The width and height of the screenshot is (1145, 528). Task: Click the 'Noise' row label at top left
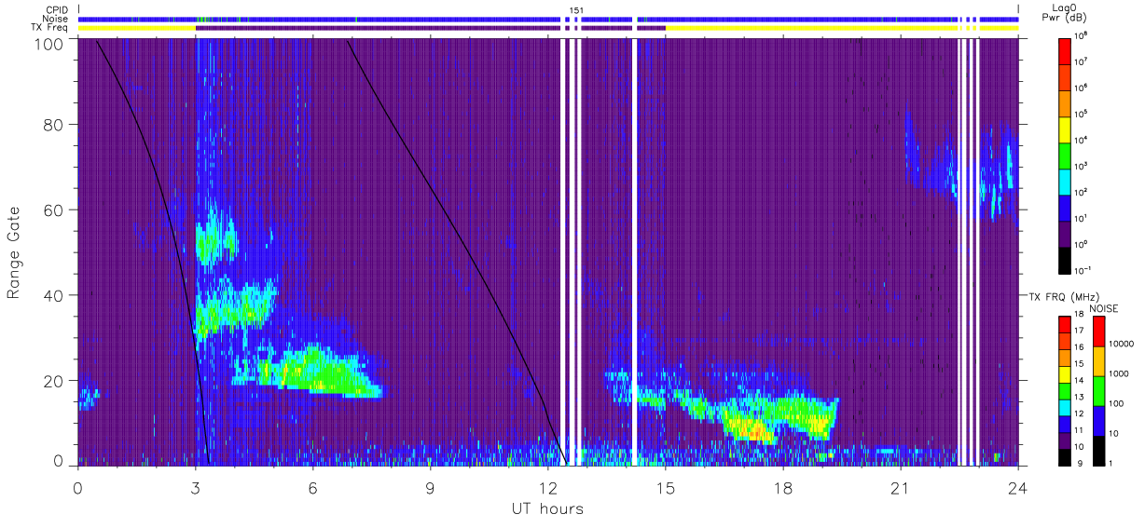pyautogui.click(x=54, y=19)
